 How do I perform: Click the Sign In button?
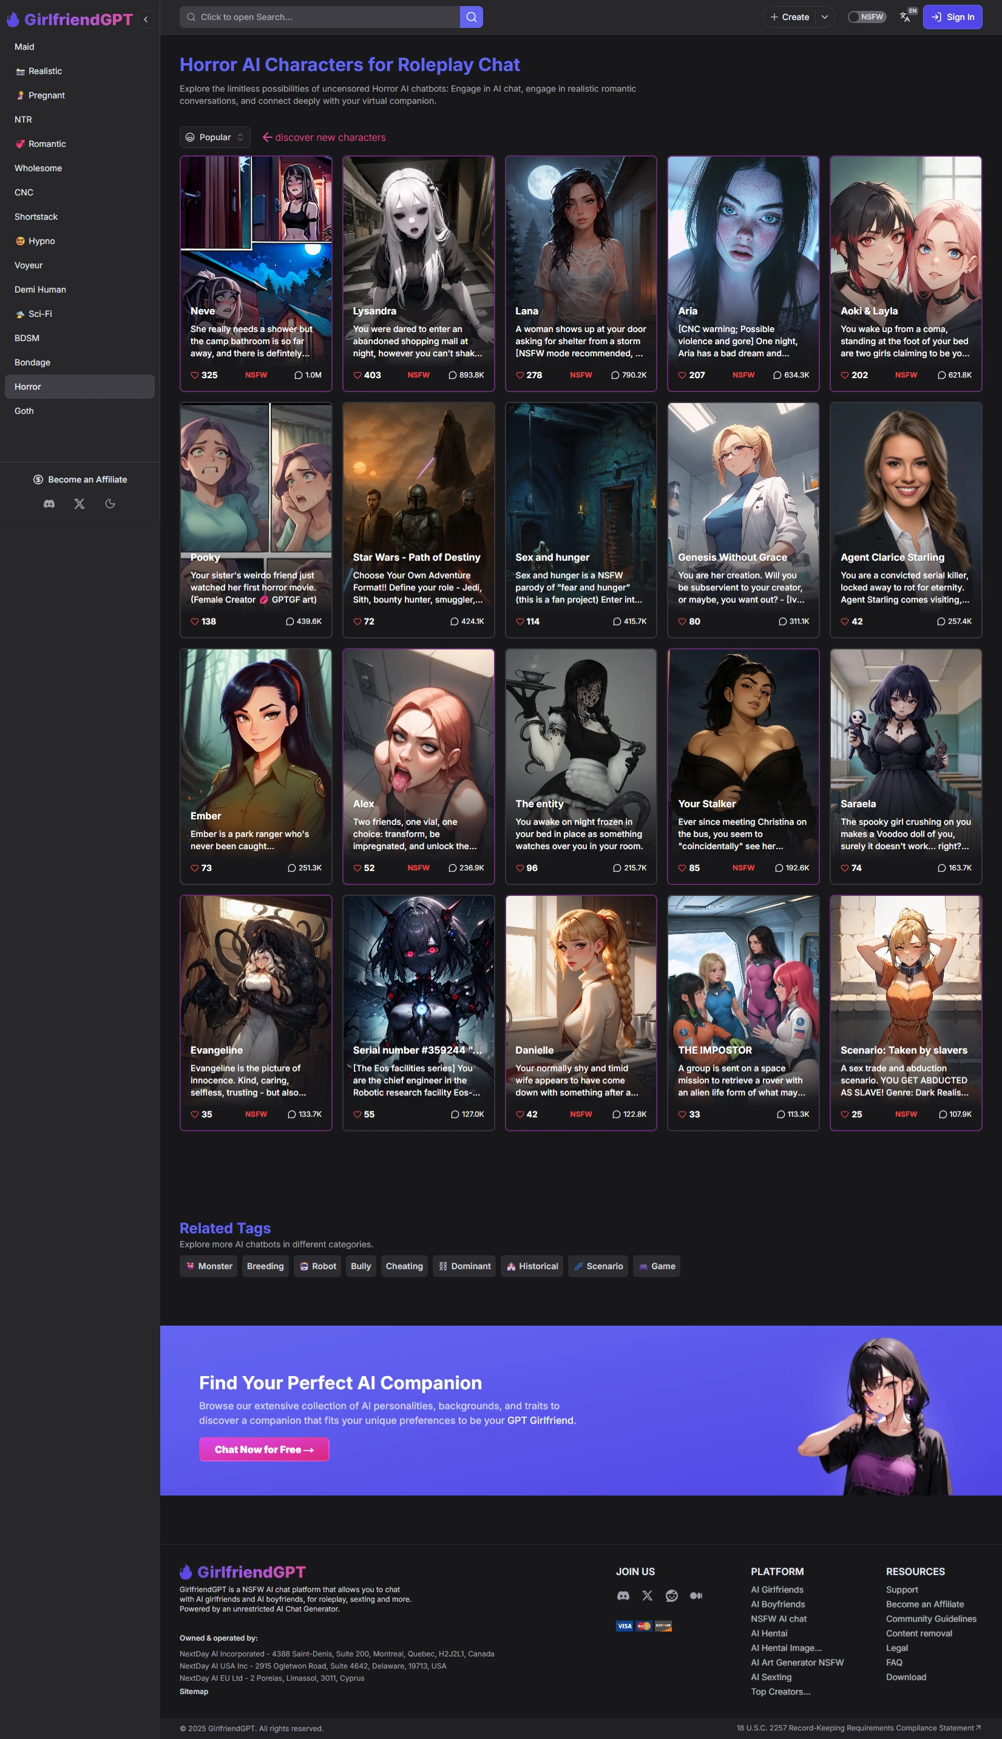[x=952, y=17]
